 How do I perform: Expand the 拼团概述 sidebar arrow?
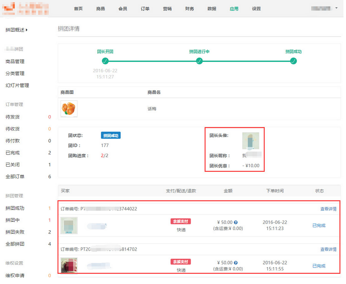(27, 30)
